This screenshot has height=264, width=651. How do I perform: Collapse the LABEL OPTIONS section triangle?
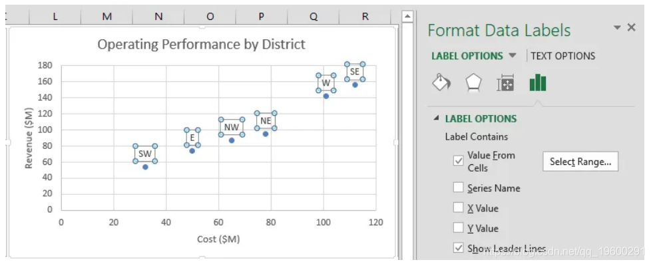pyautogui.click(x=436, y=118)
